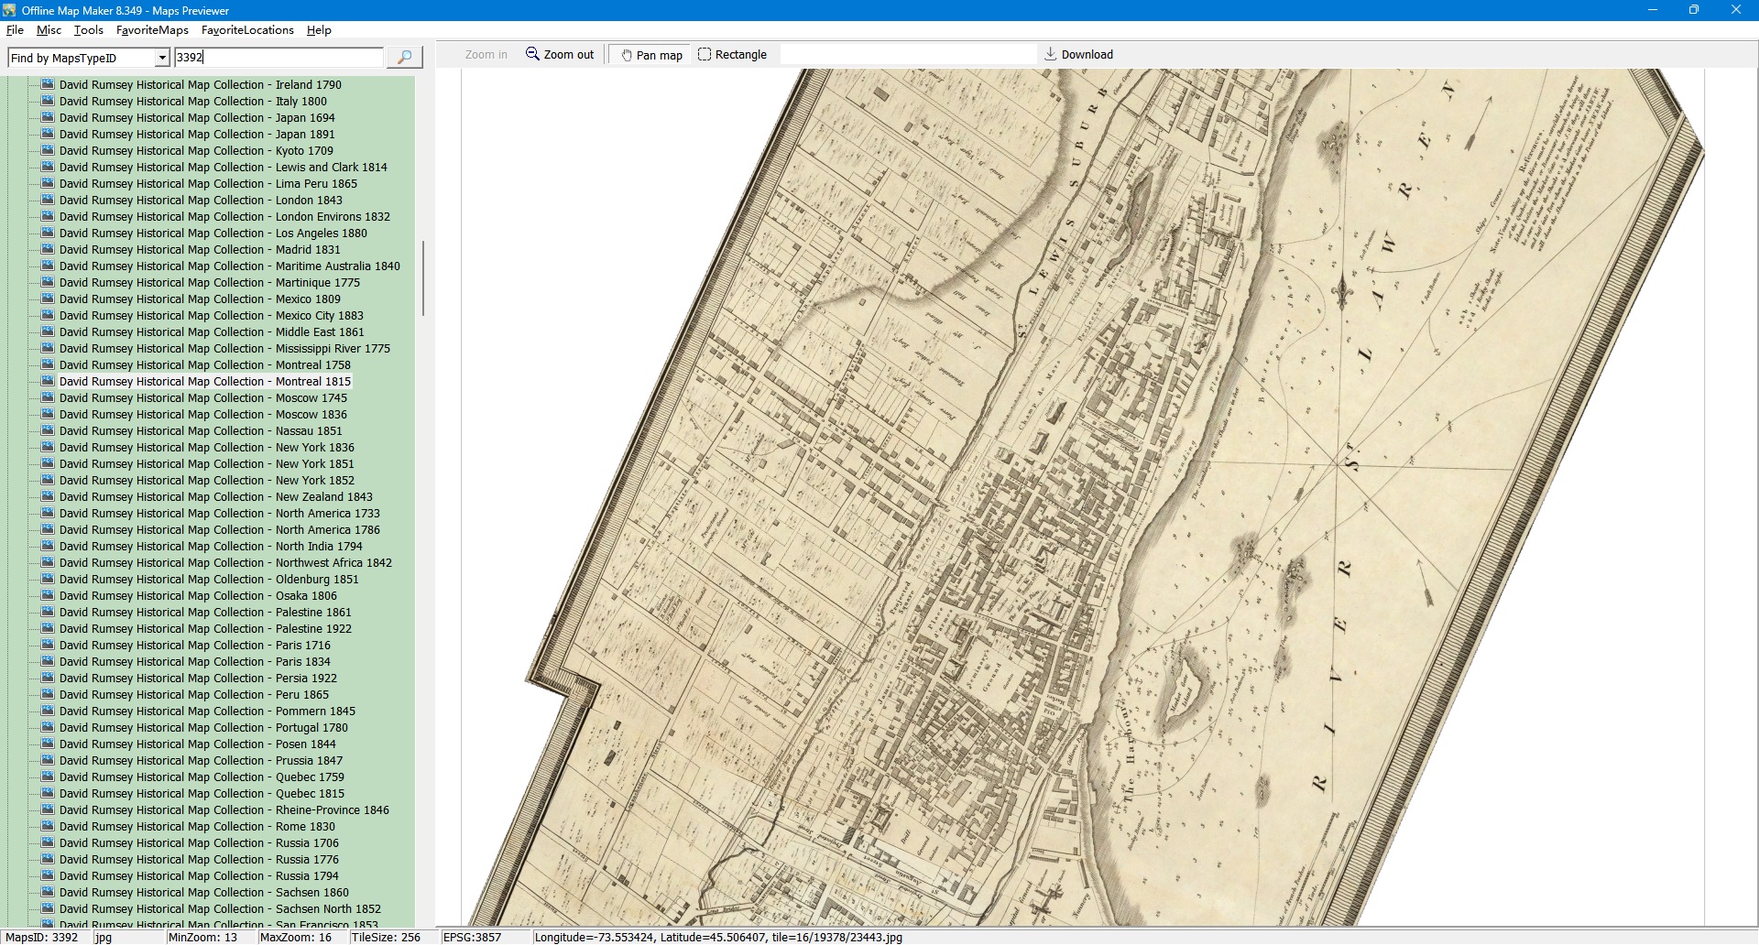
Task: Click the map list vertical scrollbar
Action: [x=422, y=278]
